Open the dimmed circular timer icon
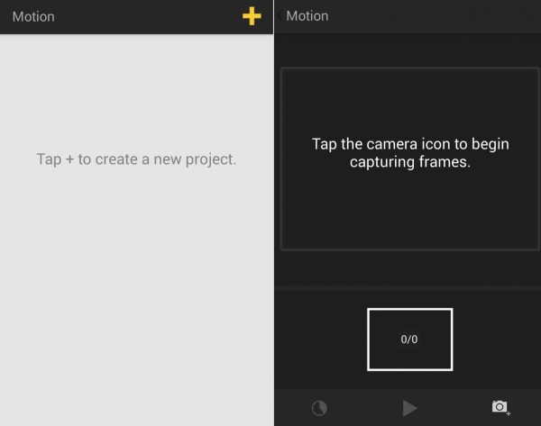Image resolution: width=541 pixels, height=426 pixels. 319,408
